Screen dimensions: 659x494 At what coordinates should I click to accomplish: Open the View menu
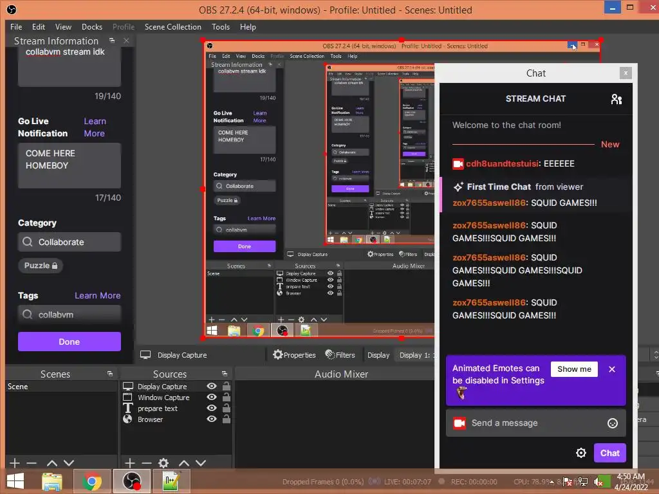(63, 27)
